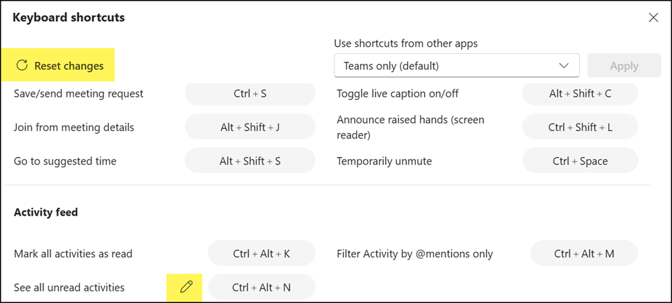Select the Filter Activity by @mentions only label
The height and width of the screenshot is (303, 672).
(415, 254)
